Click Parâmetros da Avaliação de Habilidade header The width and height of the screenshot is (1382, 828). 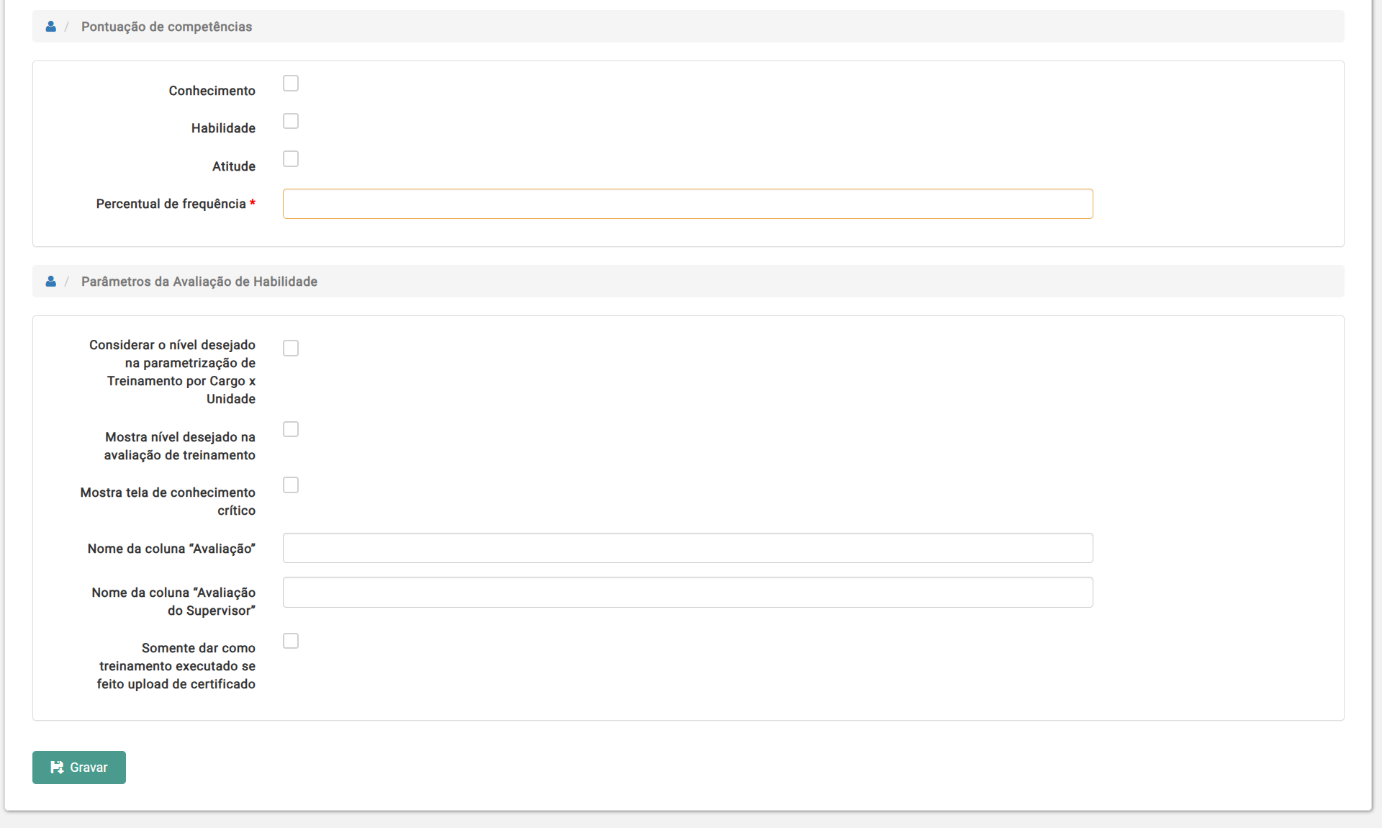point(199,282)
